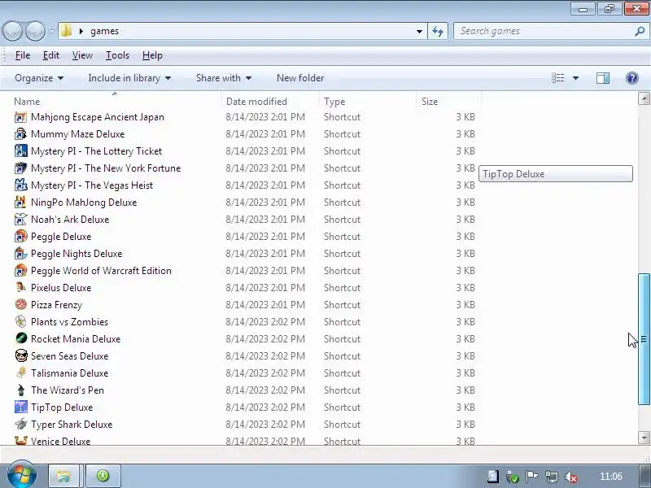Viewport: 651px width, 488px height.
Task: Open address bar previous locations dropdown
Action: (x=419, y=31)
